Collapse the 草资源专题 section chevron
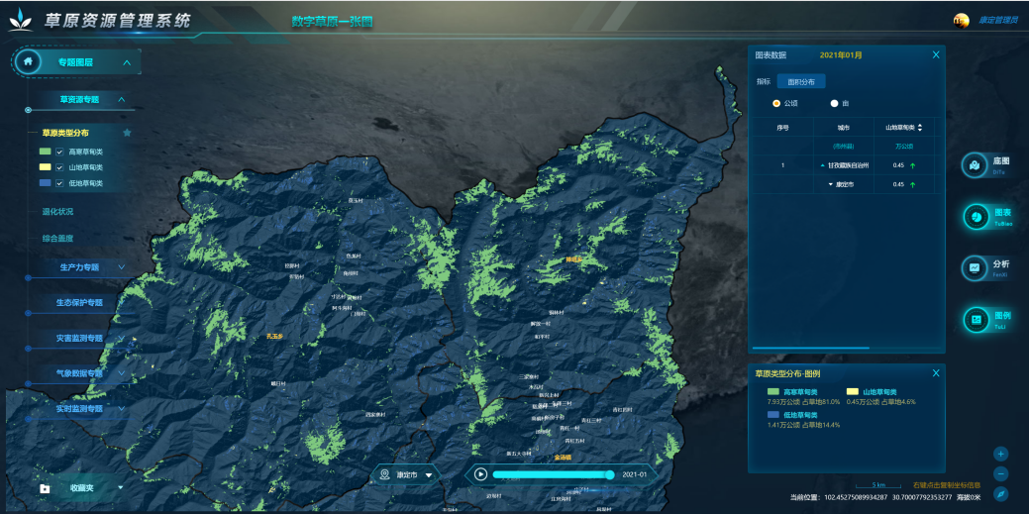The image size is (1029, 514). [x=122, y=100]
